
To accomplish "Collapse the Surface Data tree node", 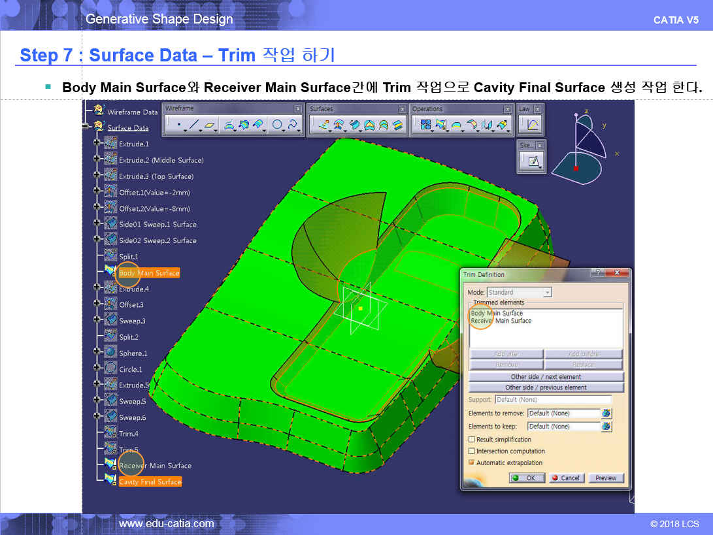I will (86, 127).
